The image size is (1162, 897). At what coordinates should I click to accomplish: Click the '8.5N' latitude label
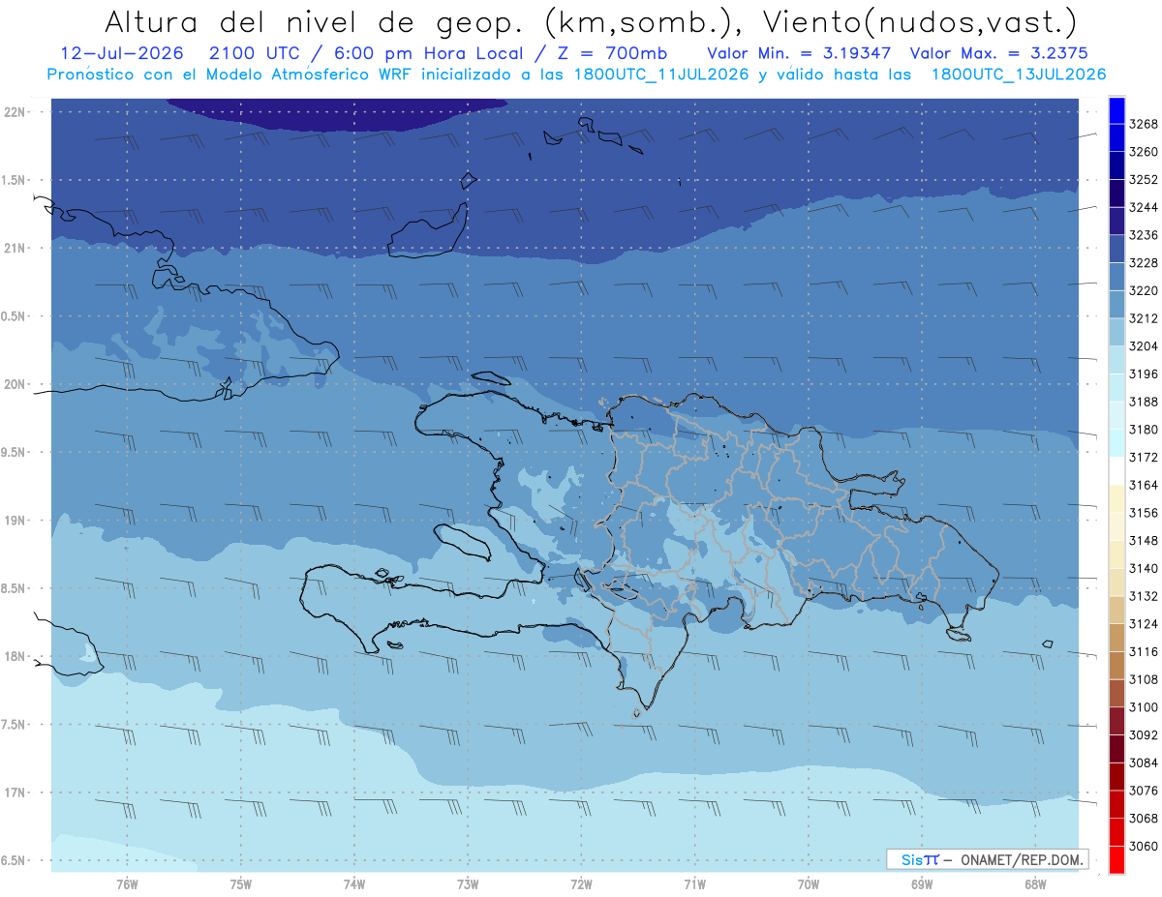click(14, 588)
